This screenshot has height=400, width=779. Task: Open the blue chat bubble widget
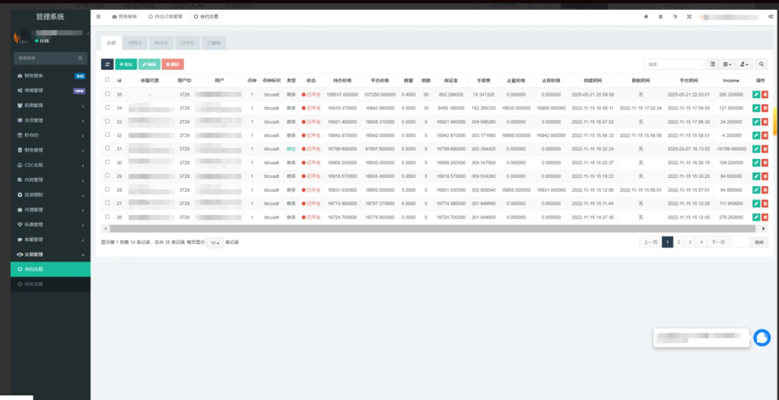762,338
